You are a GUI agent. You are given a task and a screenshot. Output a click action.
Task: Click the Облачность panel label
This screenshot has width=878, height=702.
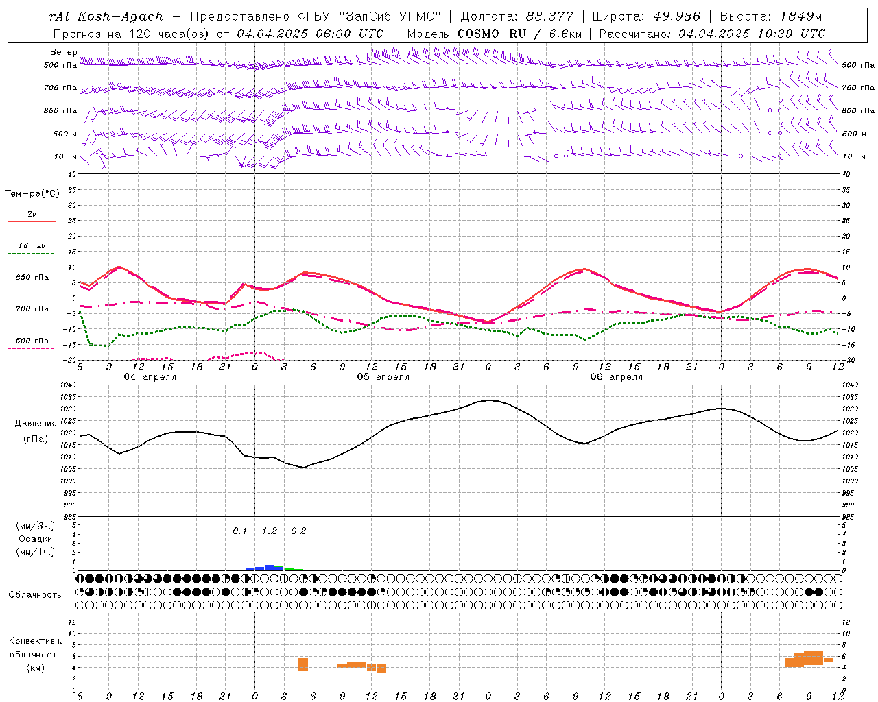point(35,595)
